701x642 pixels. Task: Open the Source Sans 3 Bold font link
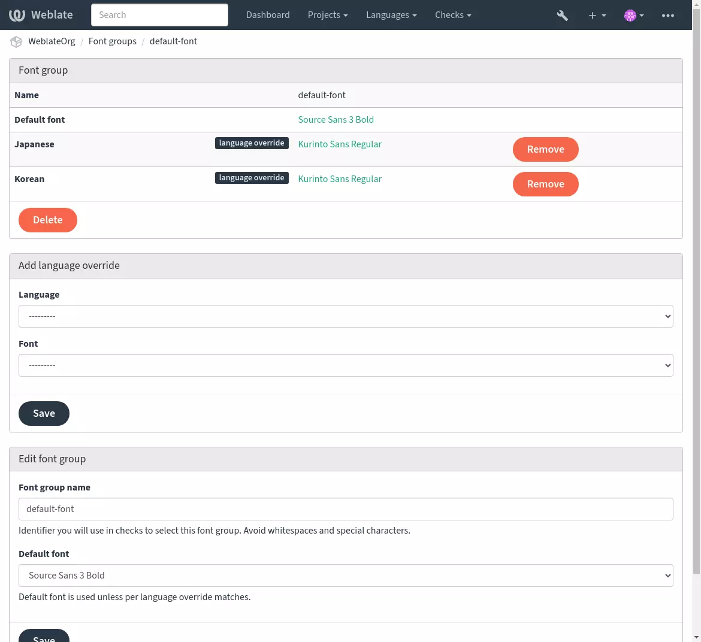point(336,120)
